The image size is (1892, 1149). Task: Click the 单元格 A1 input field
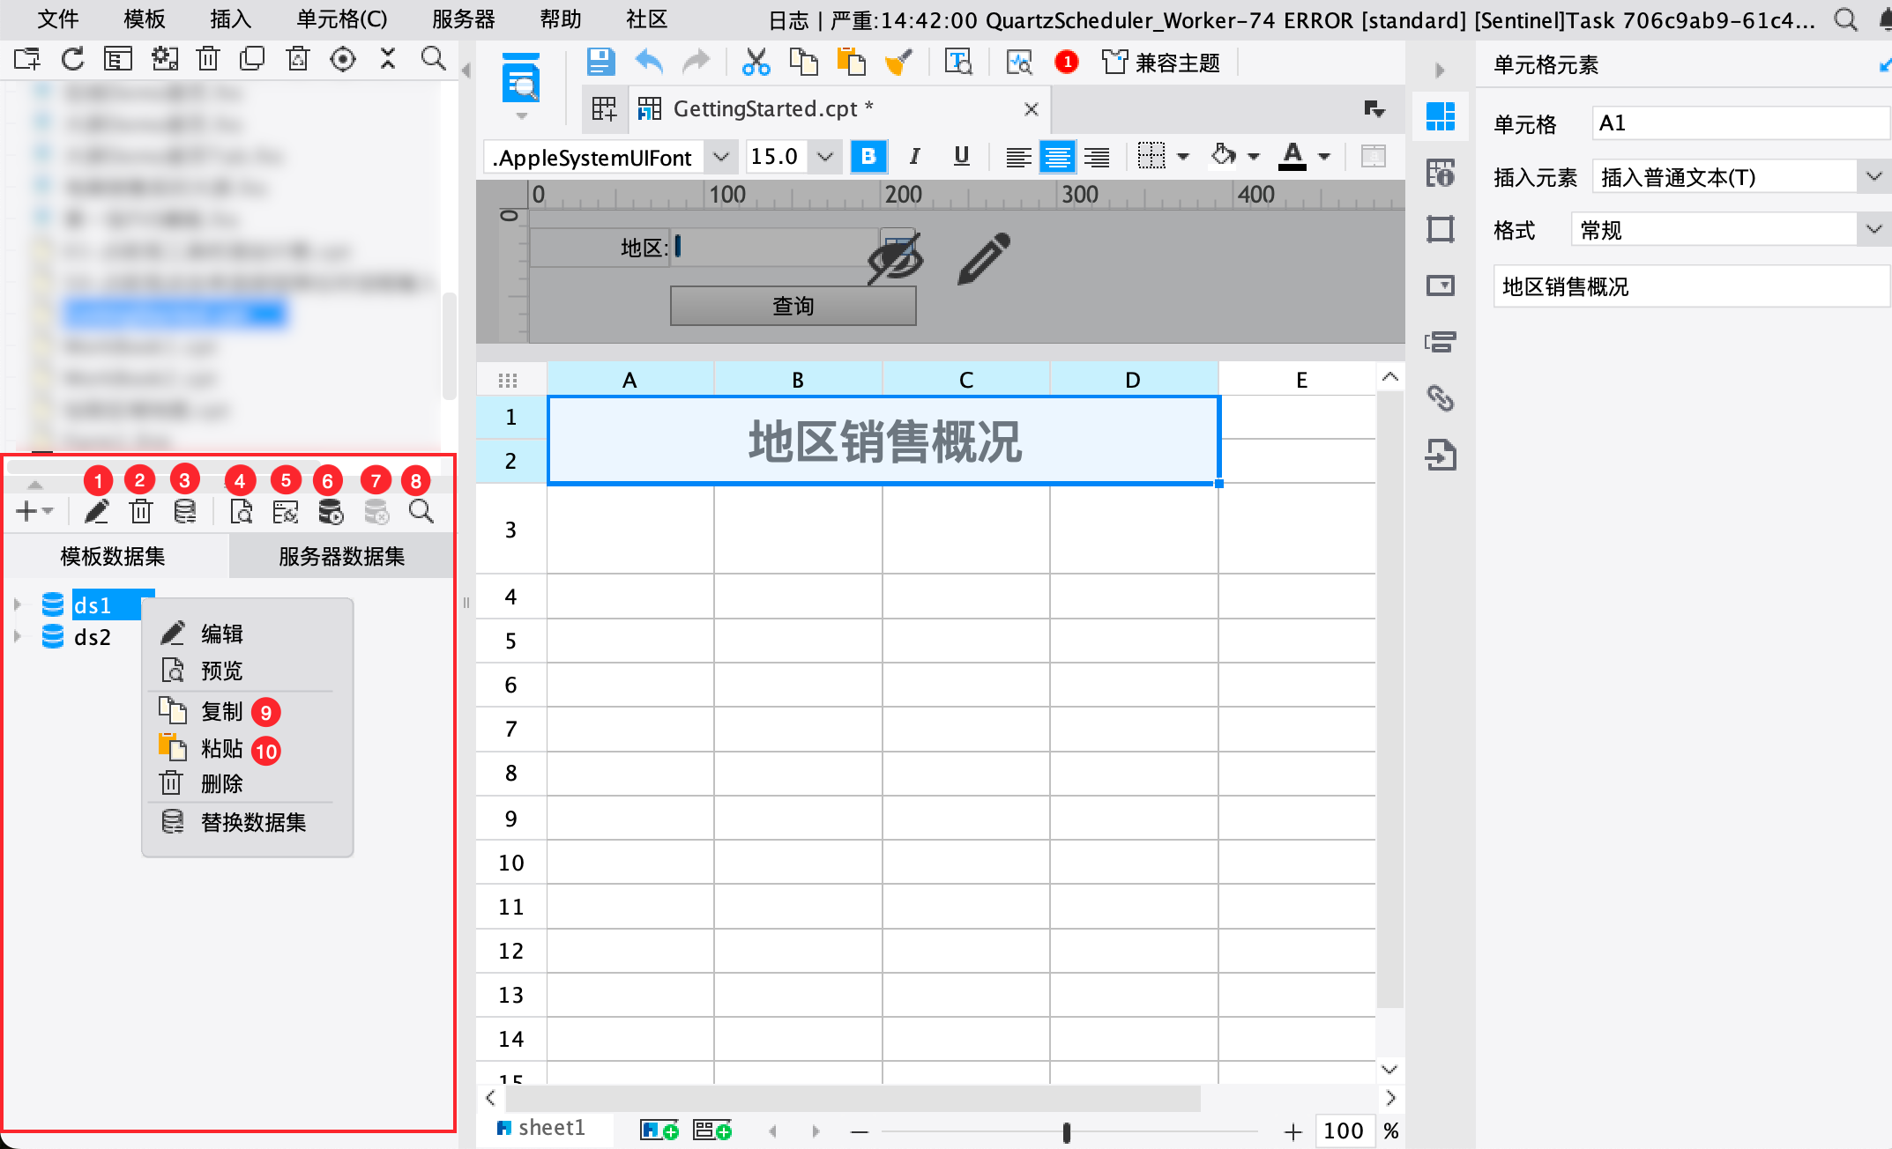[x=1740, y=123]
